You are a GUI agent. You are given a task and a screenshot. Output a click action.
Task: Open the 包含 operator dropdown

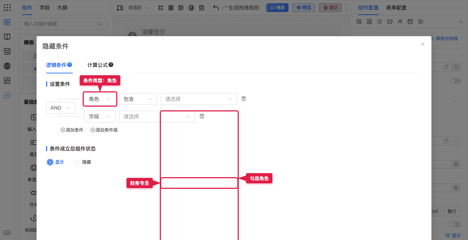(138, 99)
